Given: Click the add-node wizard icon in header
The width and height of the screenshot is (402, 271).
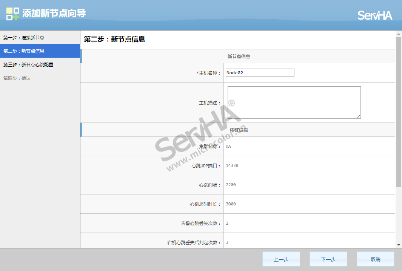Looking at the screenshot, I should point(13,14).
